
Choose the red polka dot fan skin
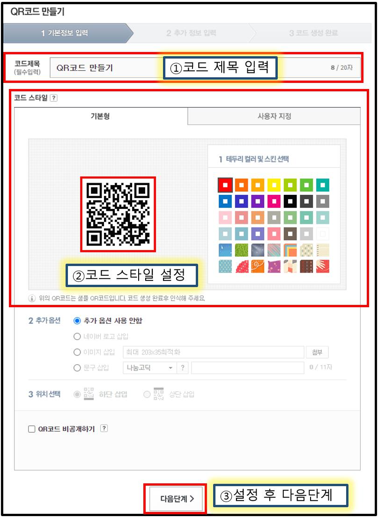242,266
